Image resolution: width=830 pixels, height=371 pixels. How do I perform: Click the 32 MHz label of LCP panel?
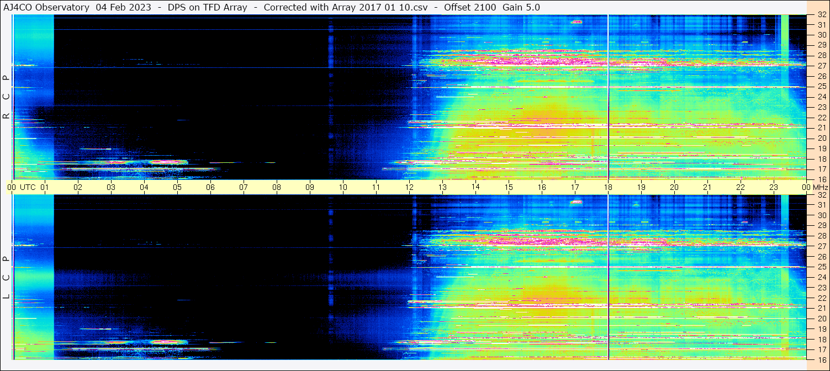pyautogui.click(x=821, y=195)
